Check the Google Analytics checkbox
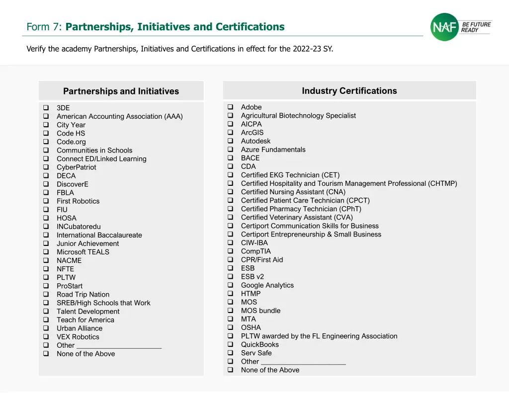 230,285
